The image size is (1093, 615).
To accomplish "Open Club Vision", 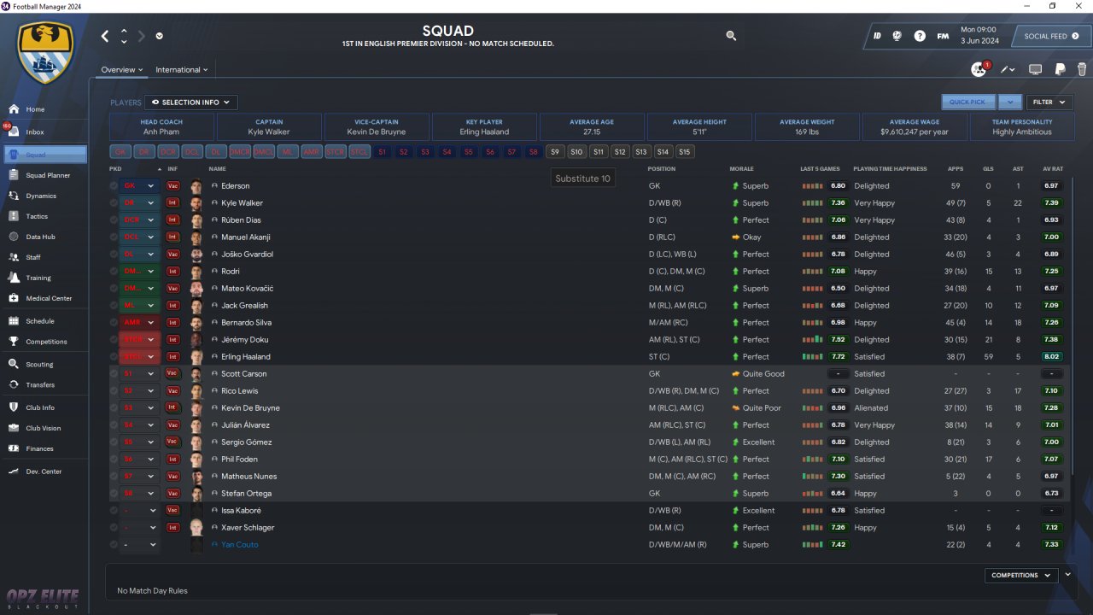I will point(44,428).
